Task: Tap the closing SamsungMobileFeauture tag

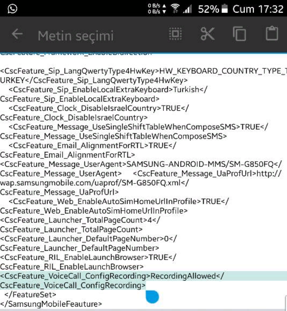Action: pyautogui.click(x=51, y=304)
